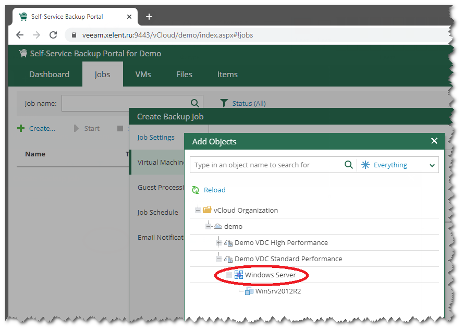463x331 pixels.
Task: Click the object search magnifier in Add Objects
Action: click(349, 165)
